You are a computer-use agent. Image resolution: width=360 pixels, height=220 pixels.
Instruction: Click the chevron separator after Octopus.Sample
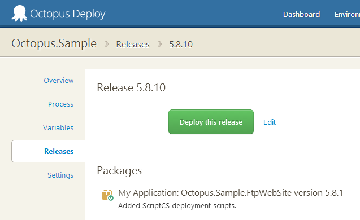tap(107, 44)
